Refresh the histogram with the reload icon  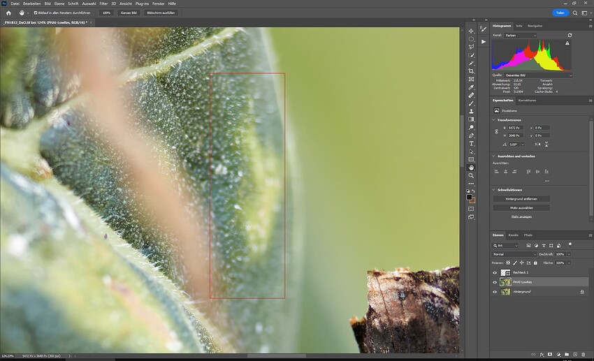(x=570, y=35)
